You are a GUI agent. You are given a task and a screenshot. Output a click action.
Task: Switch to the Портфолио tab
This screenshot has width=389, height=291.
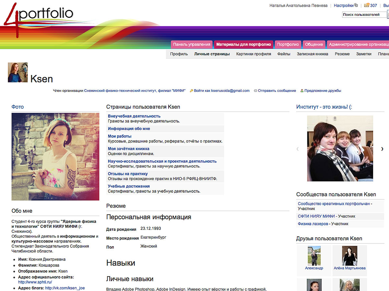[288, 45]
